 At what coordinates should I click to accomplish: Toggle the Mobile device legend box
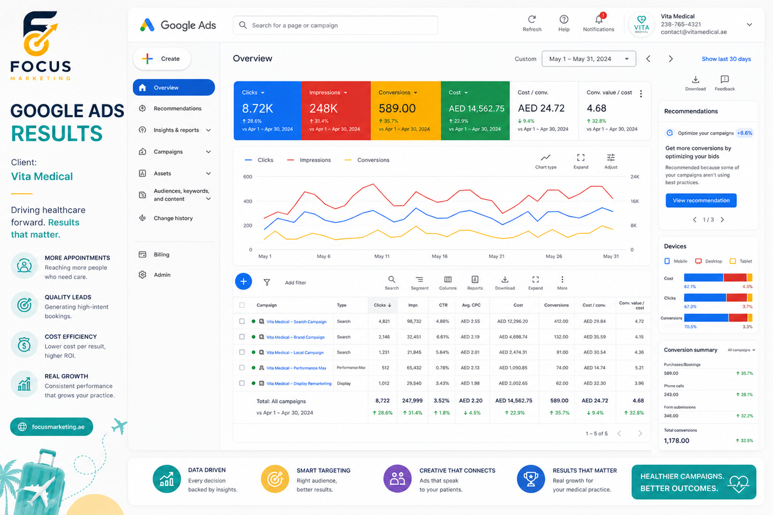pyautogui.click(x=667, y=261)
